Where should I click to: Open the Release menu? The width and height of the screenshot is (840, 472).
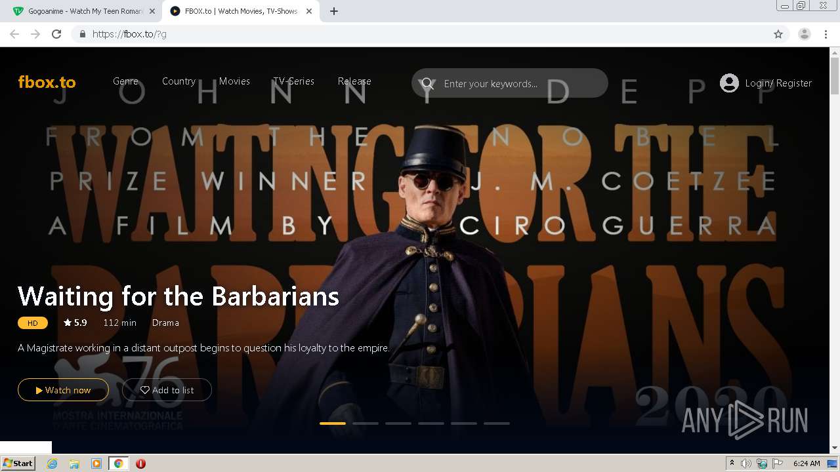tap(354, 81)
